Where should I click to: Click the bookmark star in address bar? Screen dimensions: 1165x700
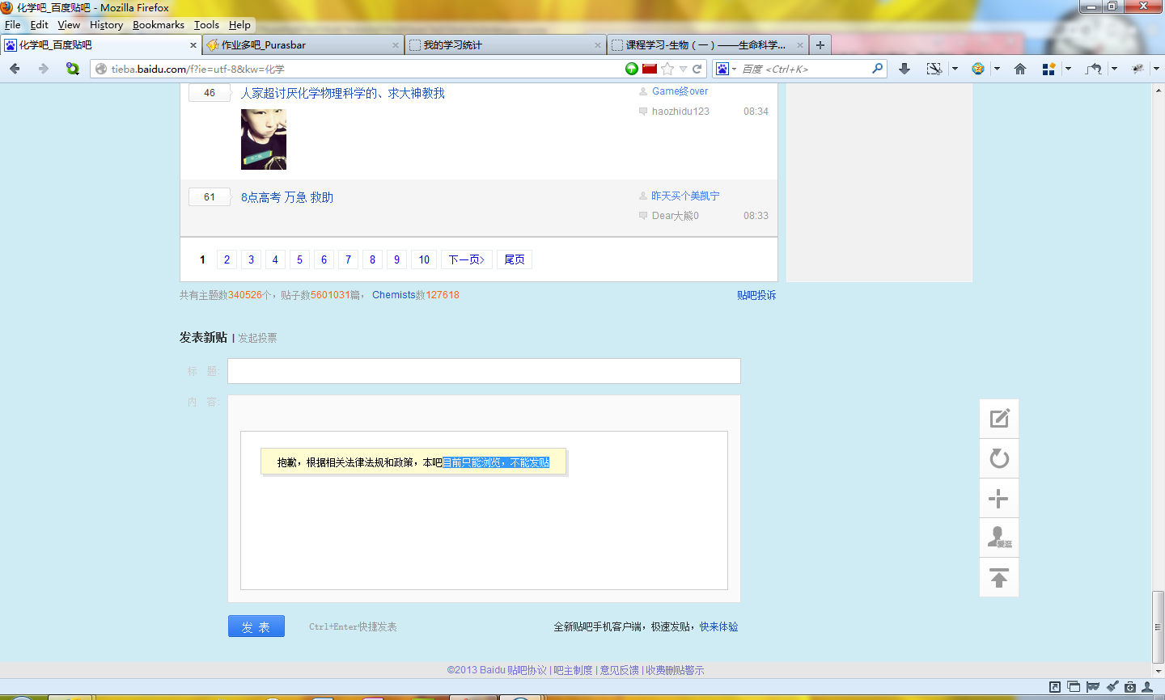pyautogui.click(x=667, y=70)
